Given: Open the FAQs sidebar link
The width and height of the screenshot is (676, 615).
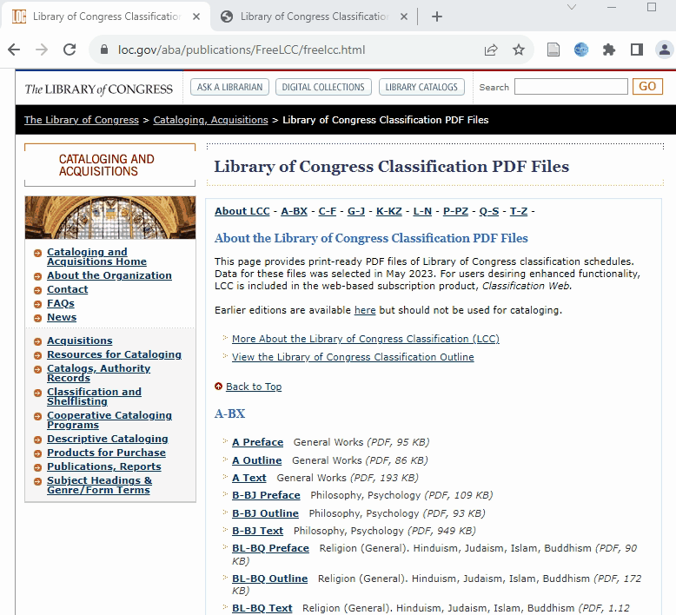Looking at the screenshot, I should click(60, 303).
